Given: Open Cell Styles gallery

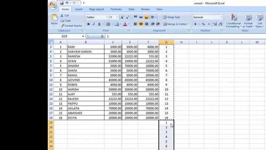Looking at the screenshot, I should coord(259,21).
